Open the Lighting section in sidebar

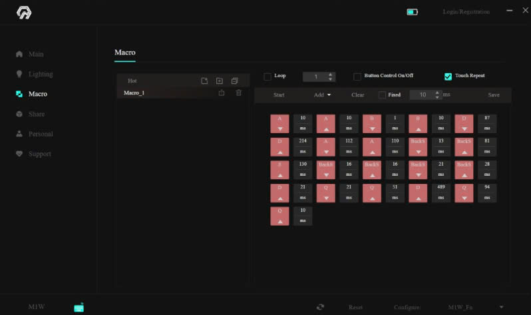coord(40,74)
